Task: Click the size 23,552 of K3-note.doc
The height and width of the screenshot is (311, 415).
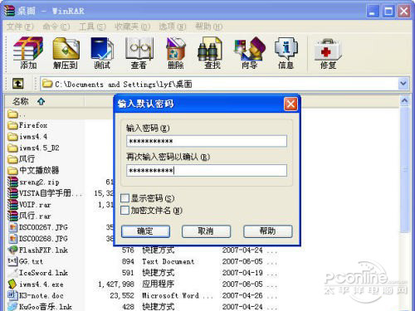Action: pyautogui.click(x=122, y=295)
